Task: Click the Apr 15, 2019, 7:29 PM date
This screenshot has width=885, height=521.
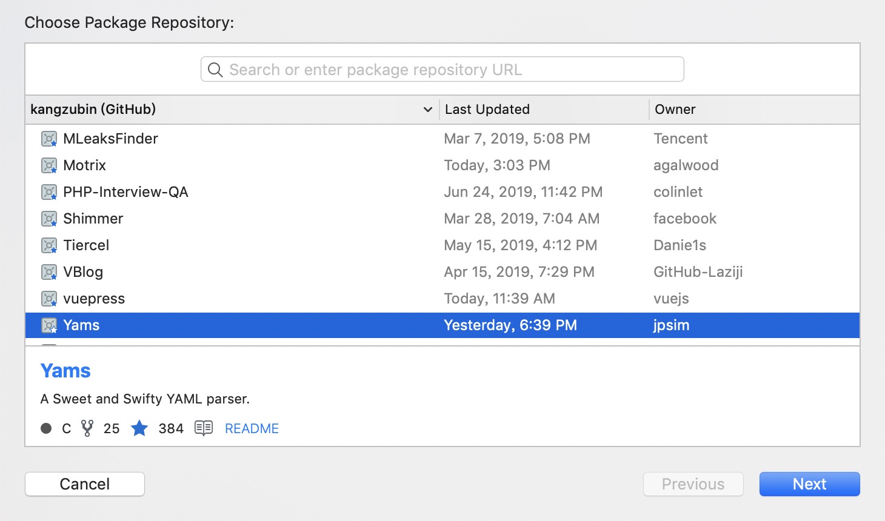Action: [519, 272]
